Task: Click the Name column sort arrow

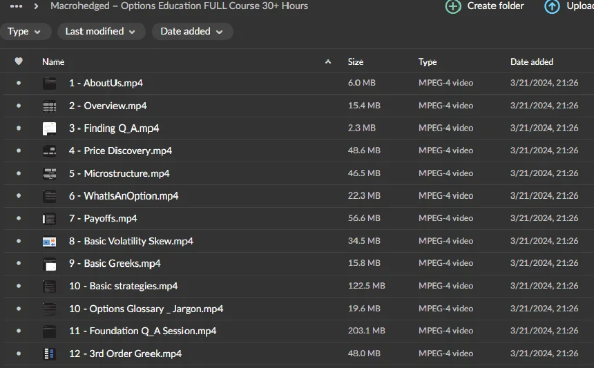Action: coord(328,62)
